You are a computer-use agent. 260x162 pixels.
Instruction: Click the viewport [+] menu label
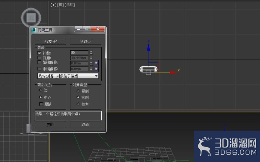[x=53, y=5]
